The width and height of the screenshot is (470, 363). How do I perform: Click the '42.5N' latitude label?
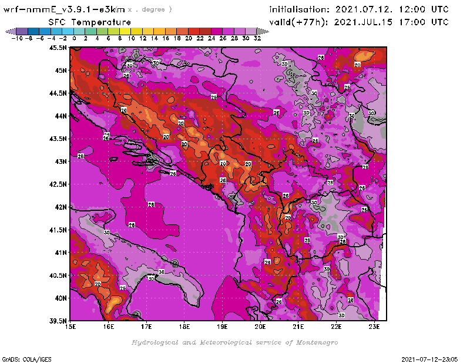click(x=58, y=184)
